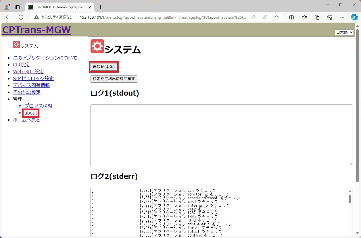Open the language dropdown showing 日本語
Image resolution: width=361 pixels, height=238 pixels.
344,32
